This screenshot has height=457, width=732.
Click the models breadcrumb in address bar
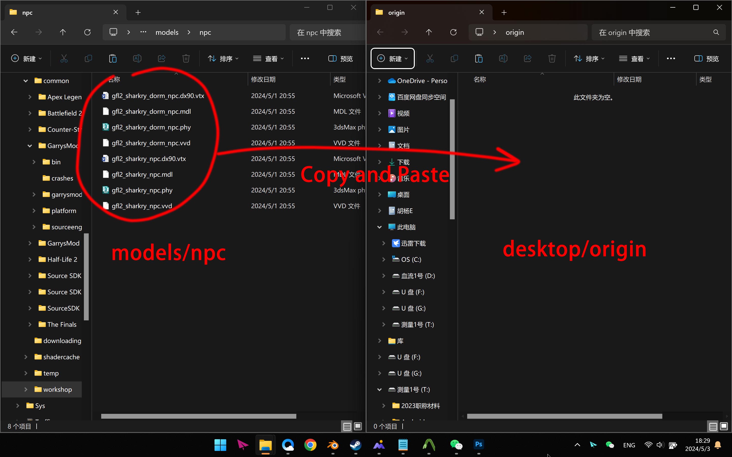click(x=167, y=32)
